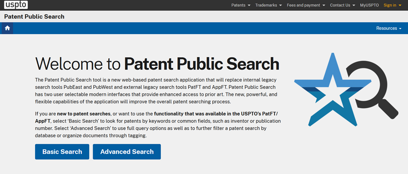Select the Sign in link
The width and height of the screenshot is (408, 174).
point(390,5)
